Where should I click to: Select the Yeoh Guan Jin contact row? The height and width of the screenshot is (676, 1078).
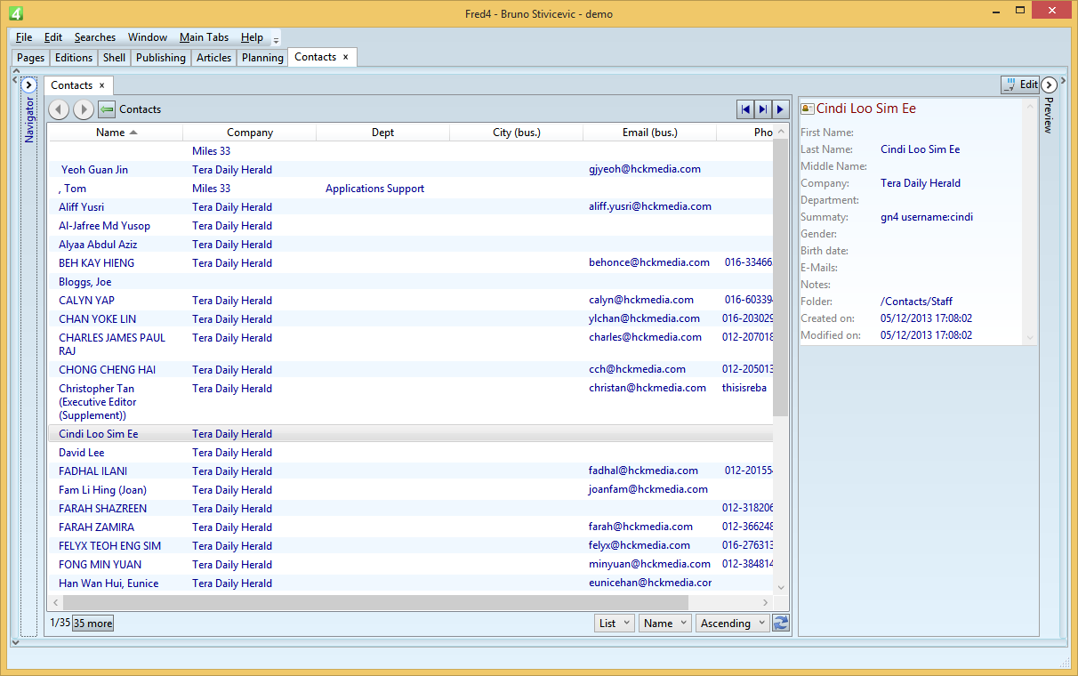coord(411,170)
